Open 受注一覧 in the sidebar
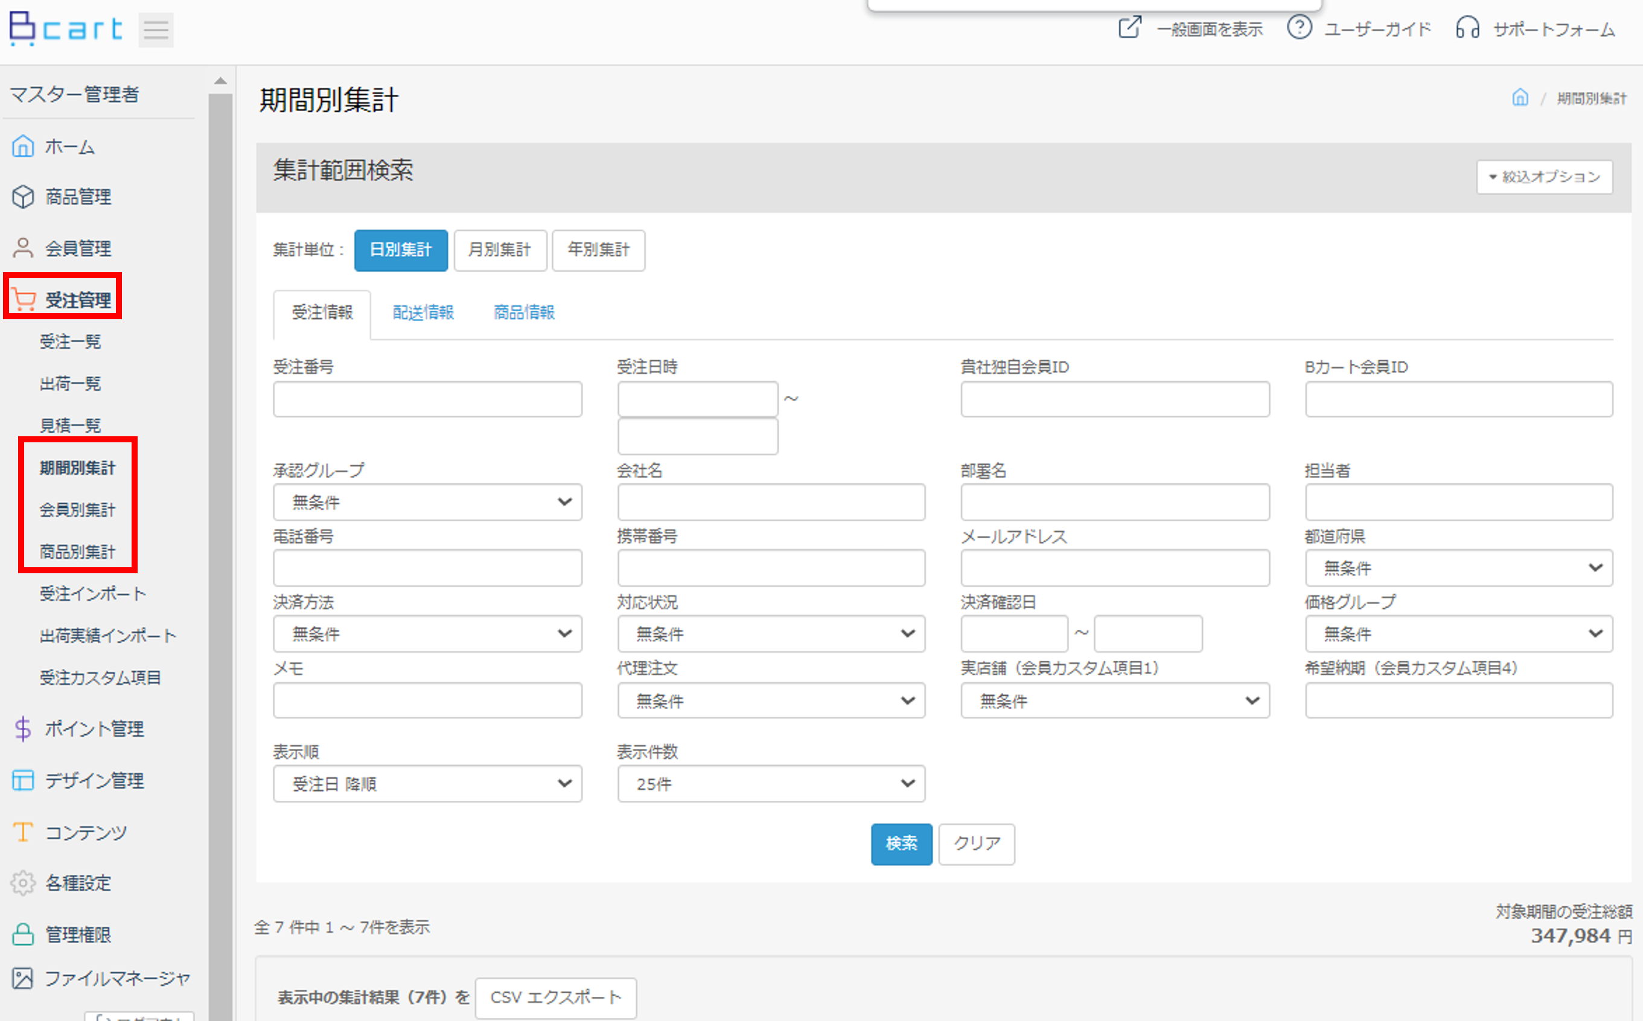 pos(70,342)
